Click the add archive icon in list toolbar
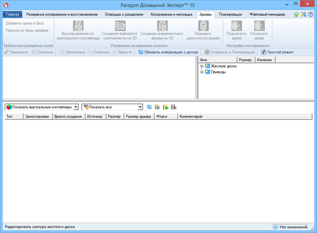This screenshot has height=233, width=317. pos(157,107)
